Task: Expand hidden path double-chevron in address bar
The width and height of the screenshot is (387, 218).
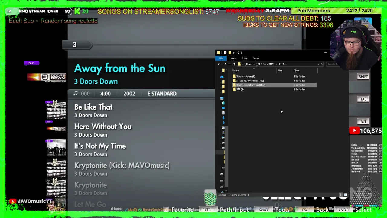Action: coord(242,64)
